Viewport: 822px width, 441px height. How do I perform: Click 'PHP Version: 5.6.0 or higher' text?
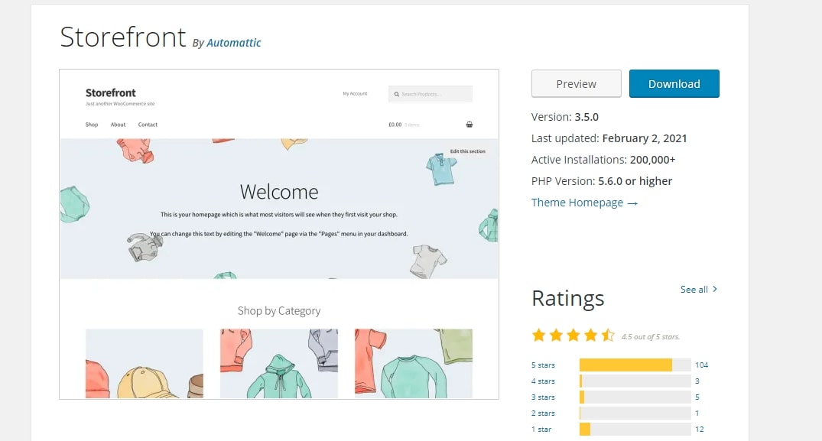pos(601,181)
